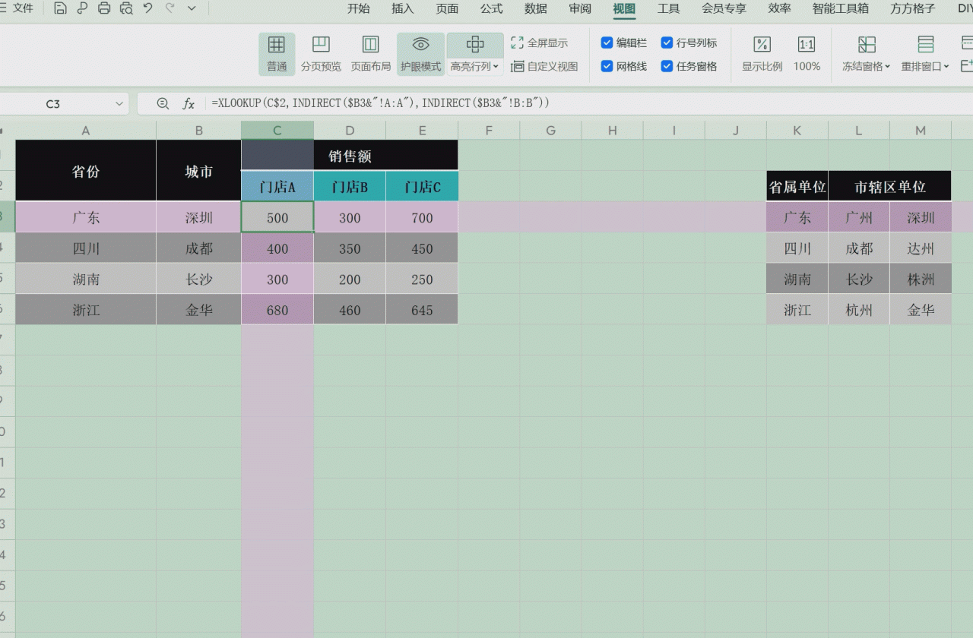The width and height of the screenshot is (973, 638).
Task: Uncheck the 编辑栏 formula bar checkbox
Action: tap(607, 43)
